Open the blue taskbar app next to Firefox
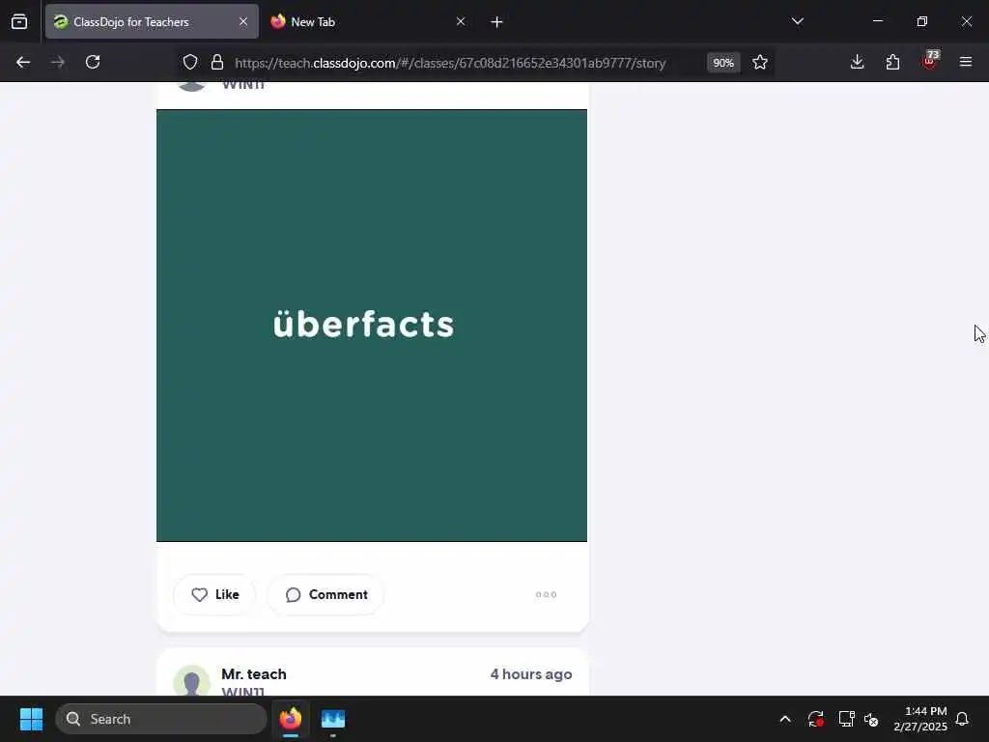The height and width of the screenshot is (742, 989). pos(333,719)
